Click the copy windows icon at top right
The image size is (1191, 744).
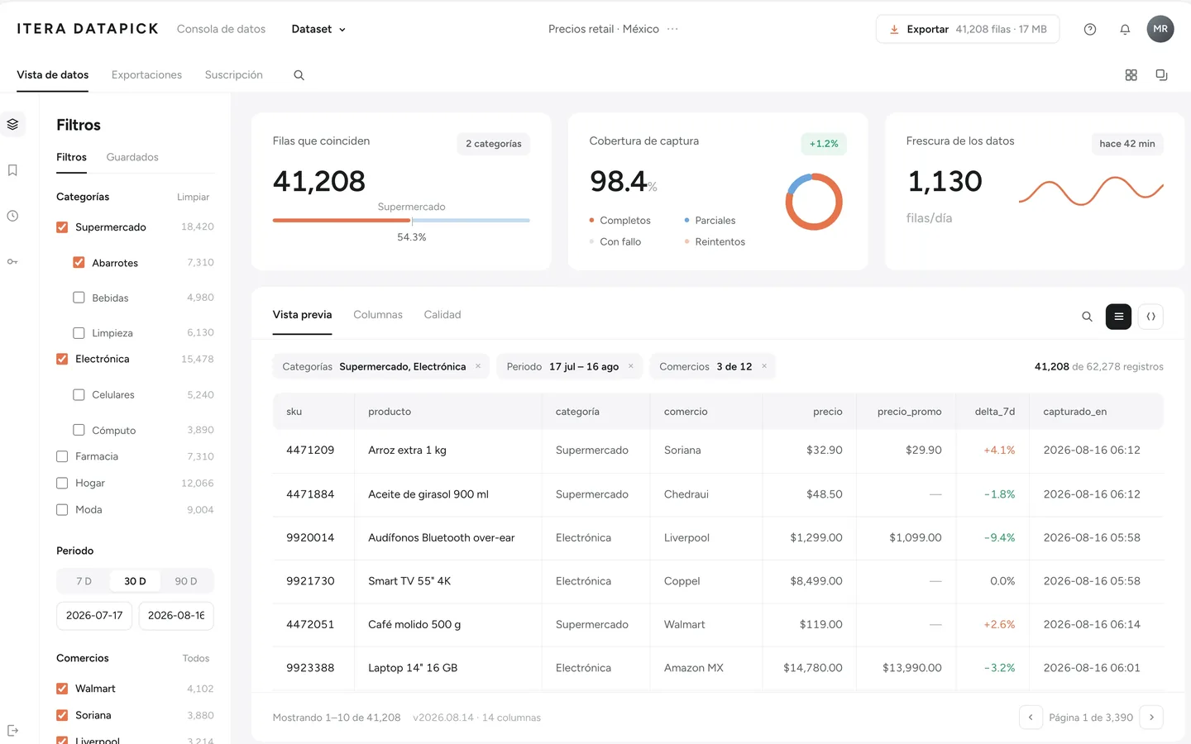tap(1161, 75)
